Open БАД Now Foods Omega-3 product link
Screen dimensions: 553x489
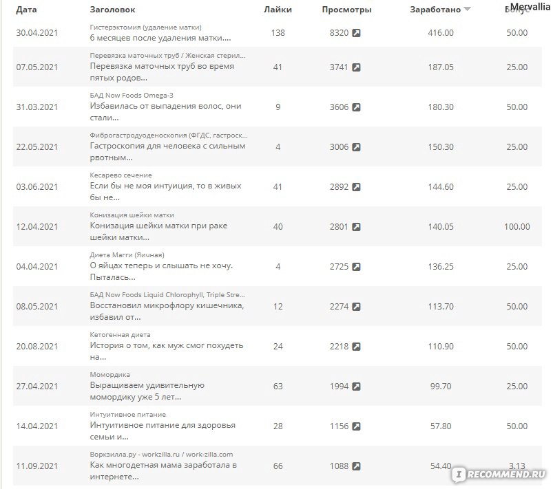tap(132, 95)
